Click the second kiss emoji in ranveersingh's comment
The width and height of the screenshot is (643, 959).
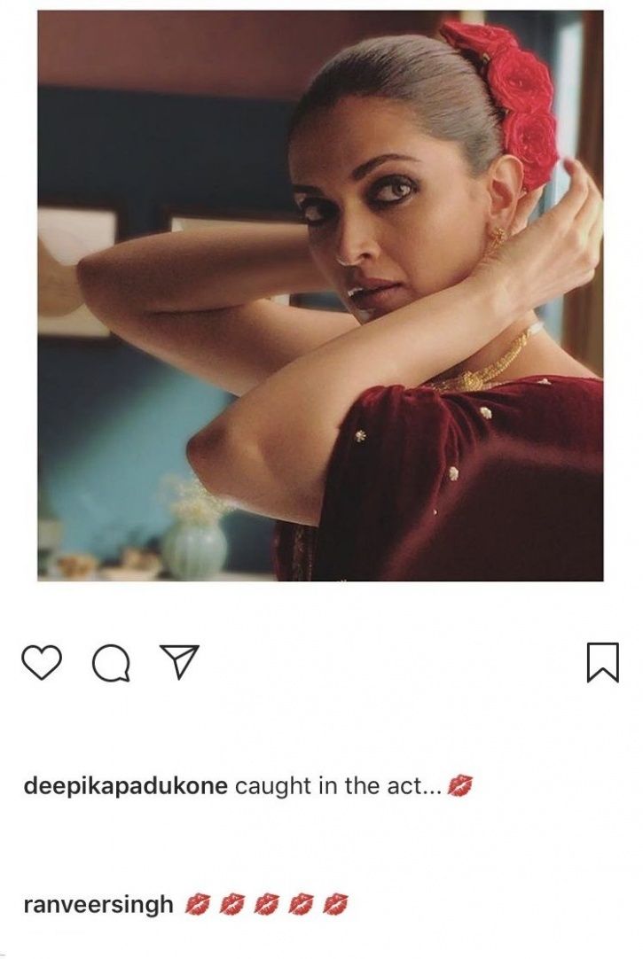click(231, 904)
